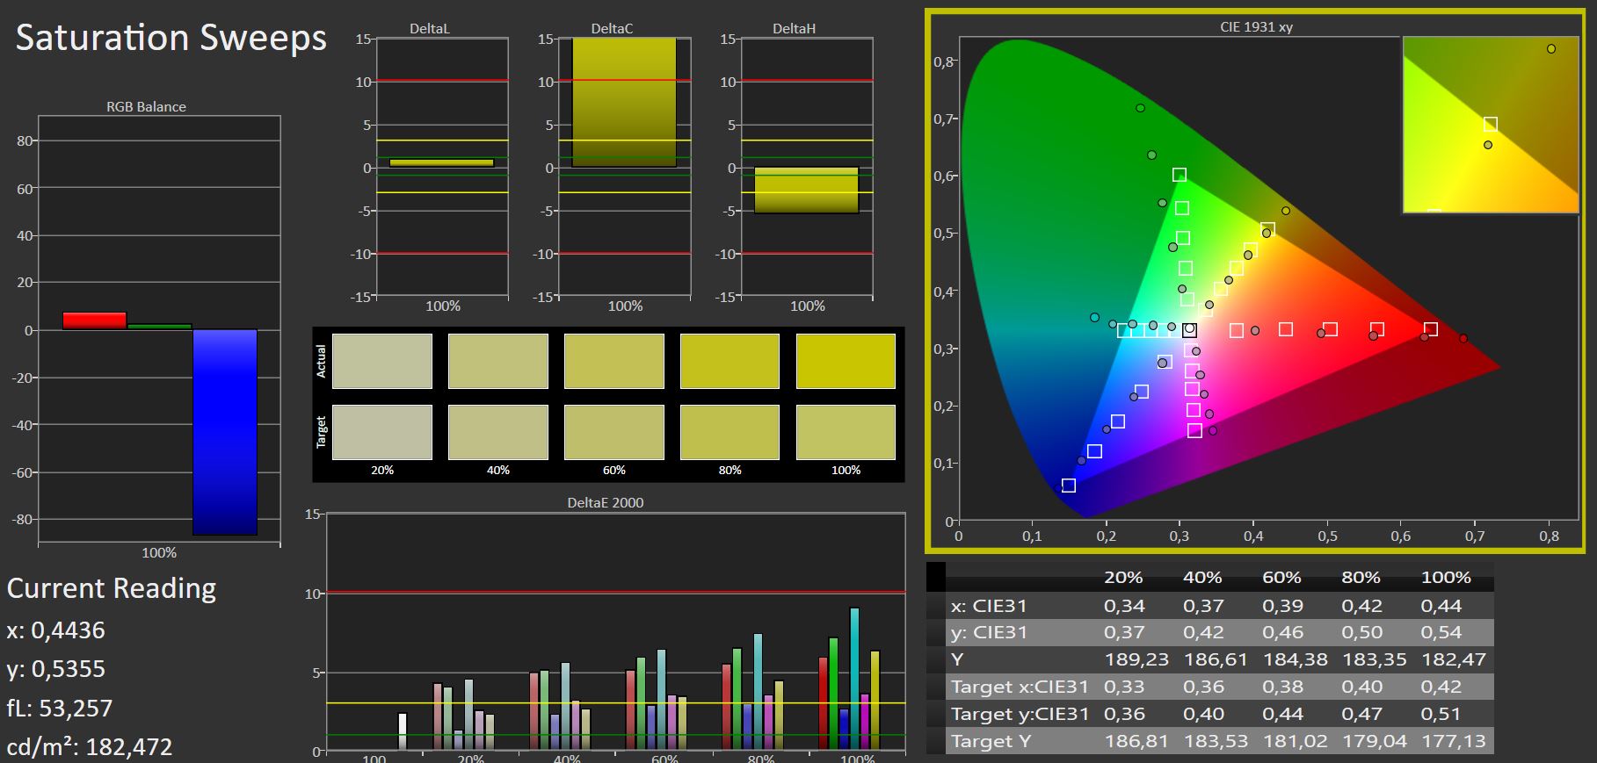Click the "fL: 53,257" reading
1597x763 pixels.
59,708
